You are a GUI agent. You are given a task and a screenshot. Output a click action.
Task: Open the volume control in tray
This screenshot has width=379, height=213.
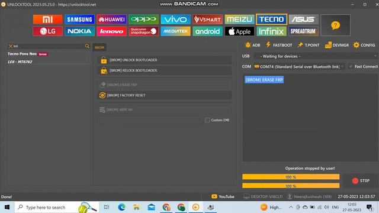pos(326,207)
